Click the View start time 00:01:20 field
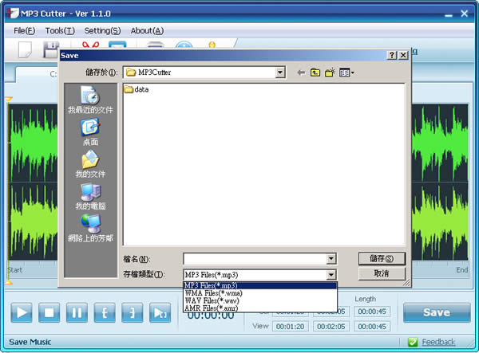Image resolution: width=479 pixels, height=353 pixels. (291, 327)
